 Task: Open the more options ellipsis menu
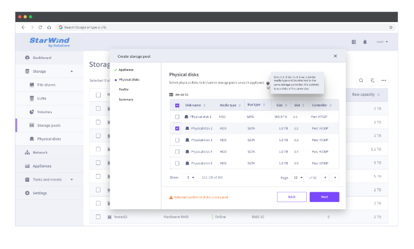pos(384,80)
